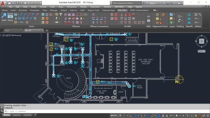Close the command line with X button
Viewport: 210px width, 118px height.
tap(2, 107)
